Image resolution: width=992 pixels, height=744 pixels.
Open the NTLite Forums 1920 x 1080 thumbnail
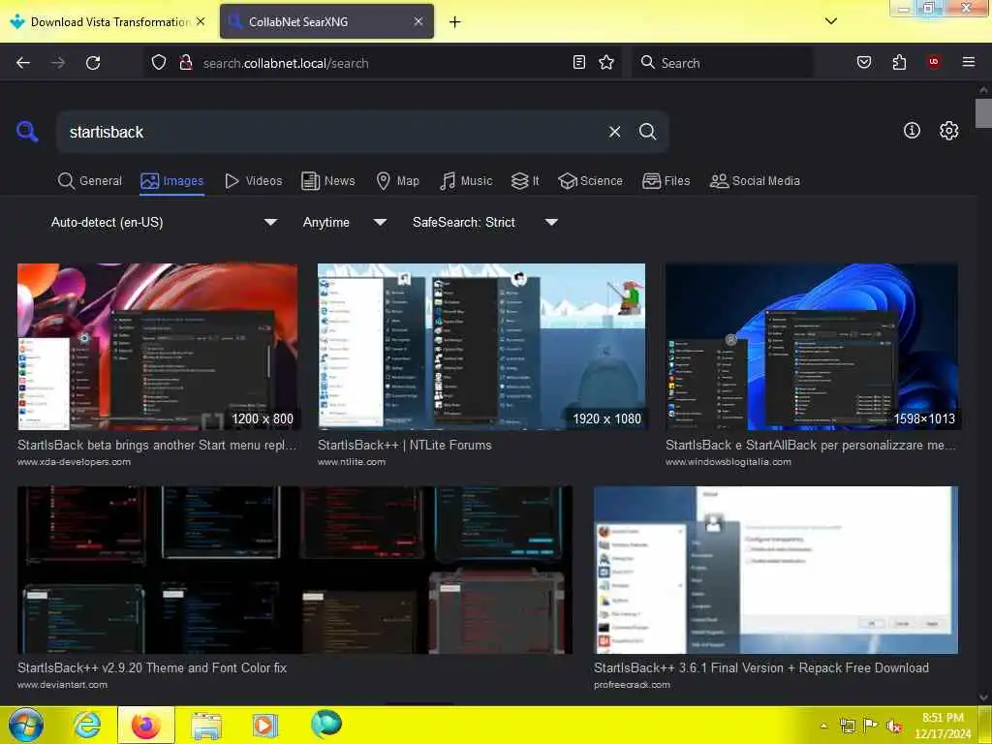(481, 347)
